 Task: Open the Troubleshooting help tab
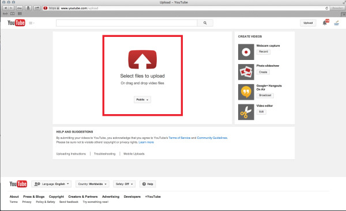pos(104,154)
